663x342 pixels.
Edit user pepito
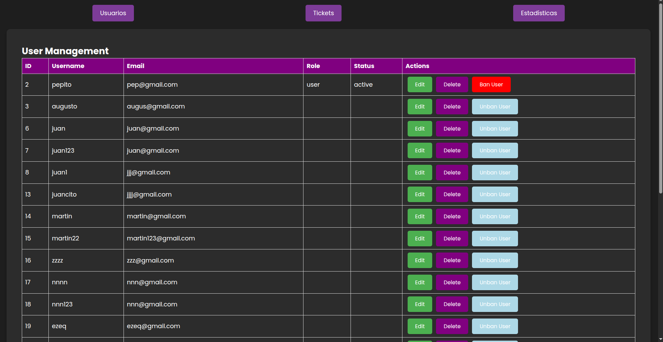[x=420, y=85]
